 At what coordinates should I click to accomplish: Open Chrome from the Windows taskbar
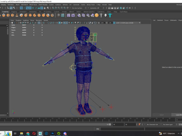coord(28,133)
